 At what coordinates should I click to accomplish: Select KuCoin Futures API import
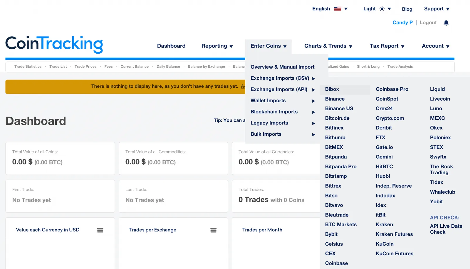point(395,253)
